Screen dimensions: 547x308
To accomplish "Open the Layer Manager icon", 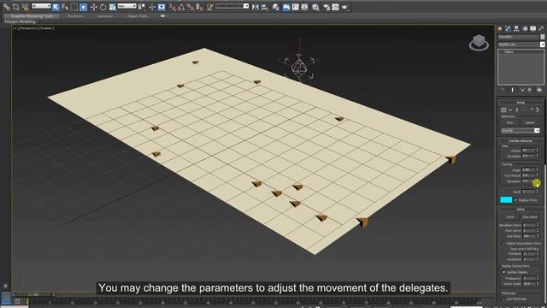I will pos(275,7).
